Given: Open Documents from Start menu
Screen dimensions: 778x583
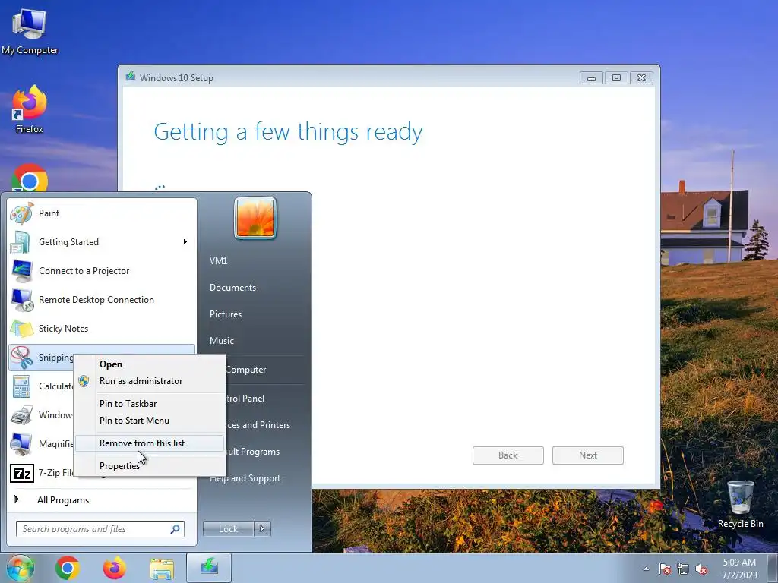Looking at the screenshot, I should (x=232, y=288).
